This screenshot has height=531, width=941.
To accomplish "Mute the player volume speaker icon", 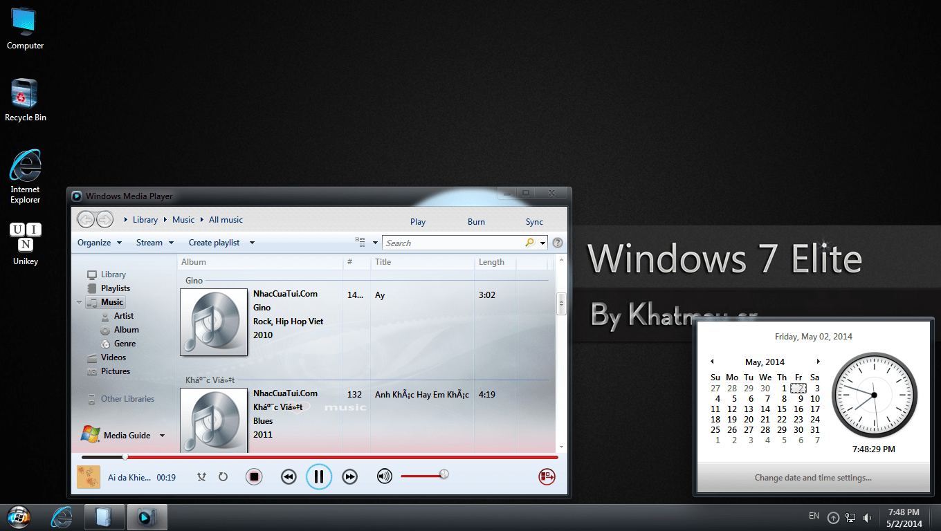I will [385, 476].
